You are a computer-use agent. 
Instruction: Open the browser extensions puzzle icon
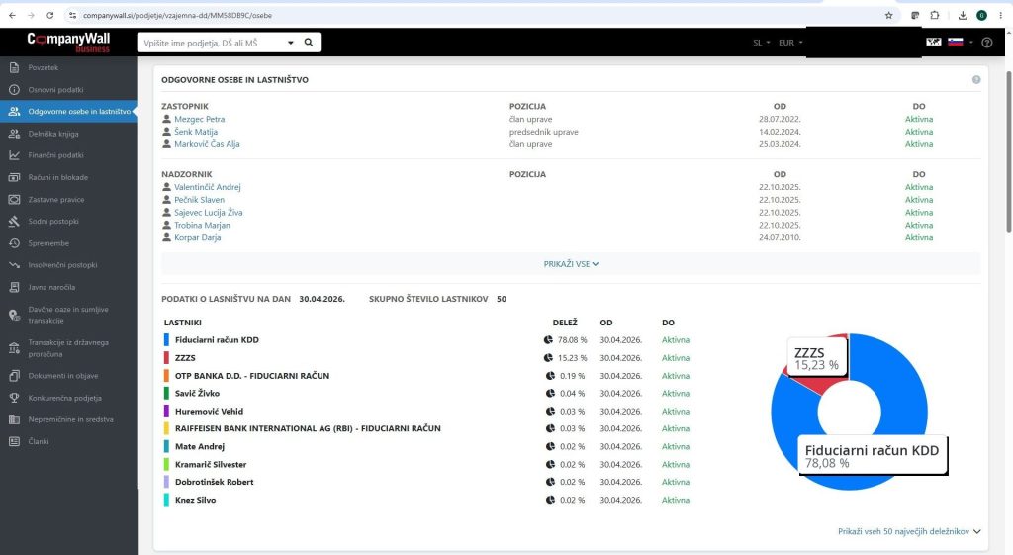click(x=935, y=15)
